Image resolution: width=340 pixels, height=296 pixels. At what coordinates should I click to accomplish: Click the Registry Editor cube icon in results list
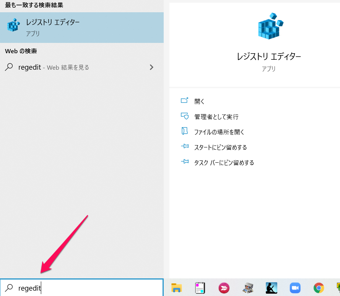pos(13,25)
